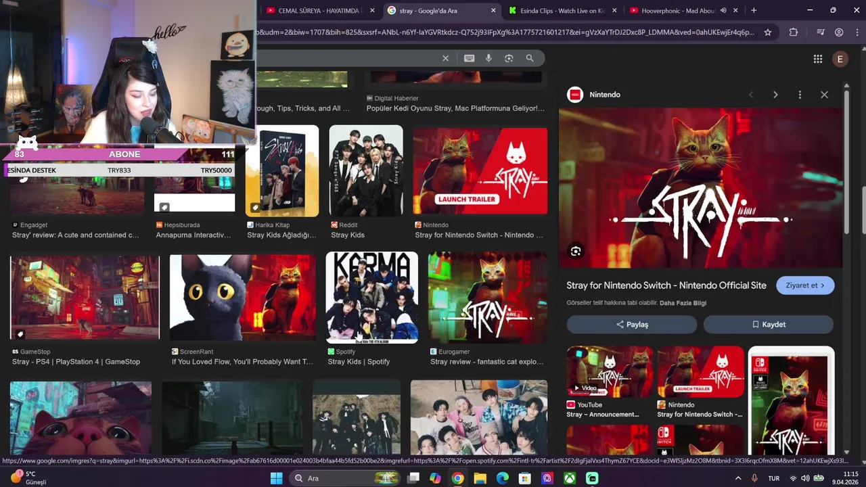Show previous image in preview panel
The image size is (866, 487).
pyautogui.click(x=751, y=95)
